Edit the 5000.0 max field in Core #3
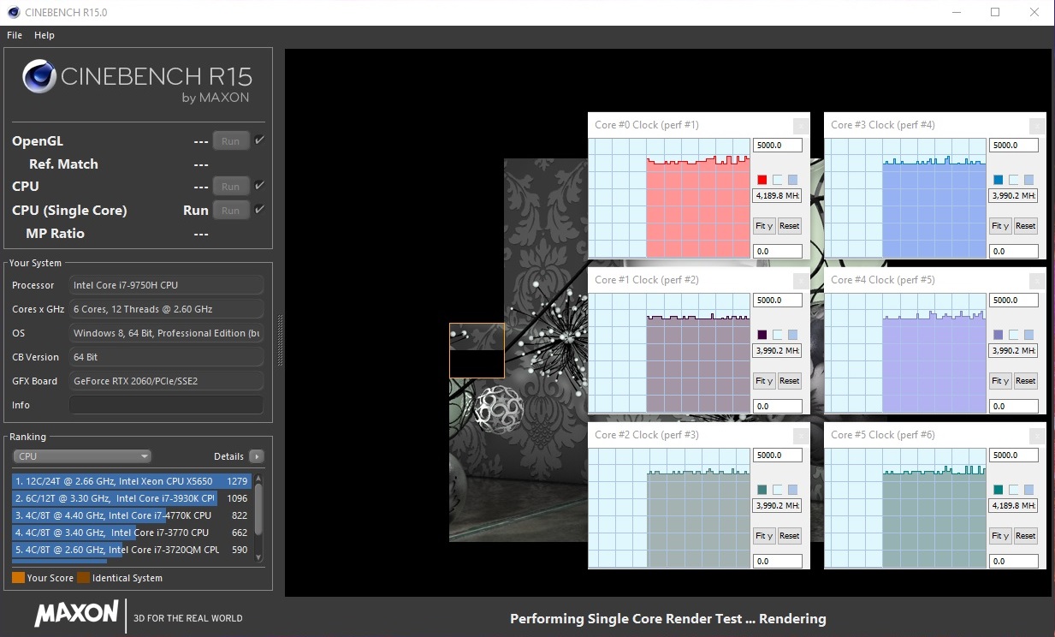This screenshot has width=1055, height=637. tap(1014, 146)
